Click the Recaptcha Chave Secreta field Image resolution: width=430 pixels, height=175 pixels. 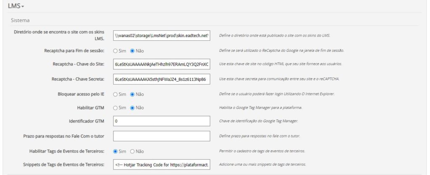pos(162,79)
